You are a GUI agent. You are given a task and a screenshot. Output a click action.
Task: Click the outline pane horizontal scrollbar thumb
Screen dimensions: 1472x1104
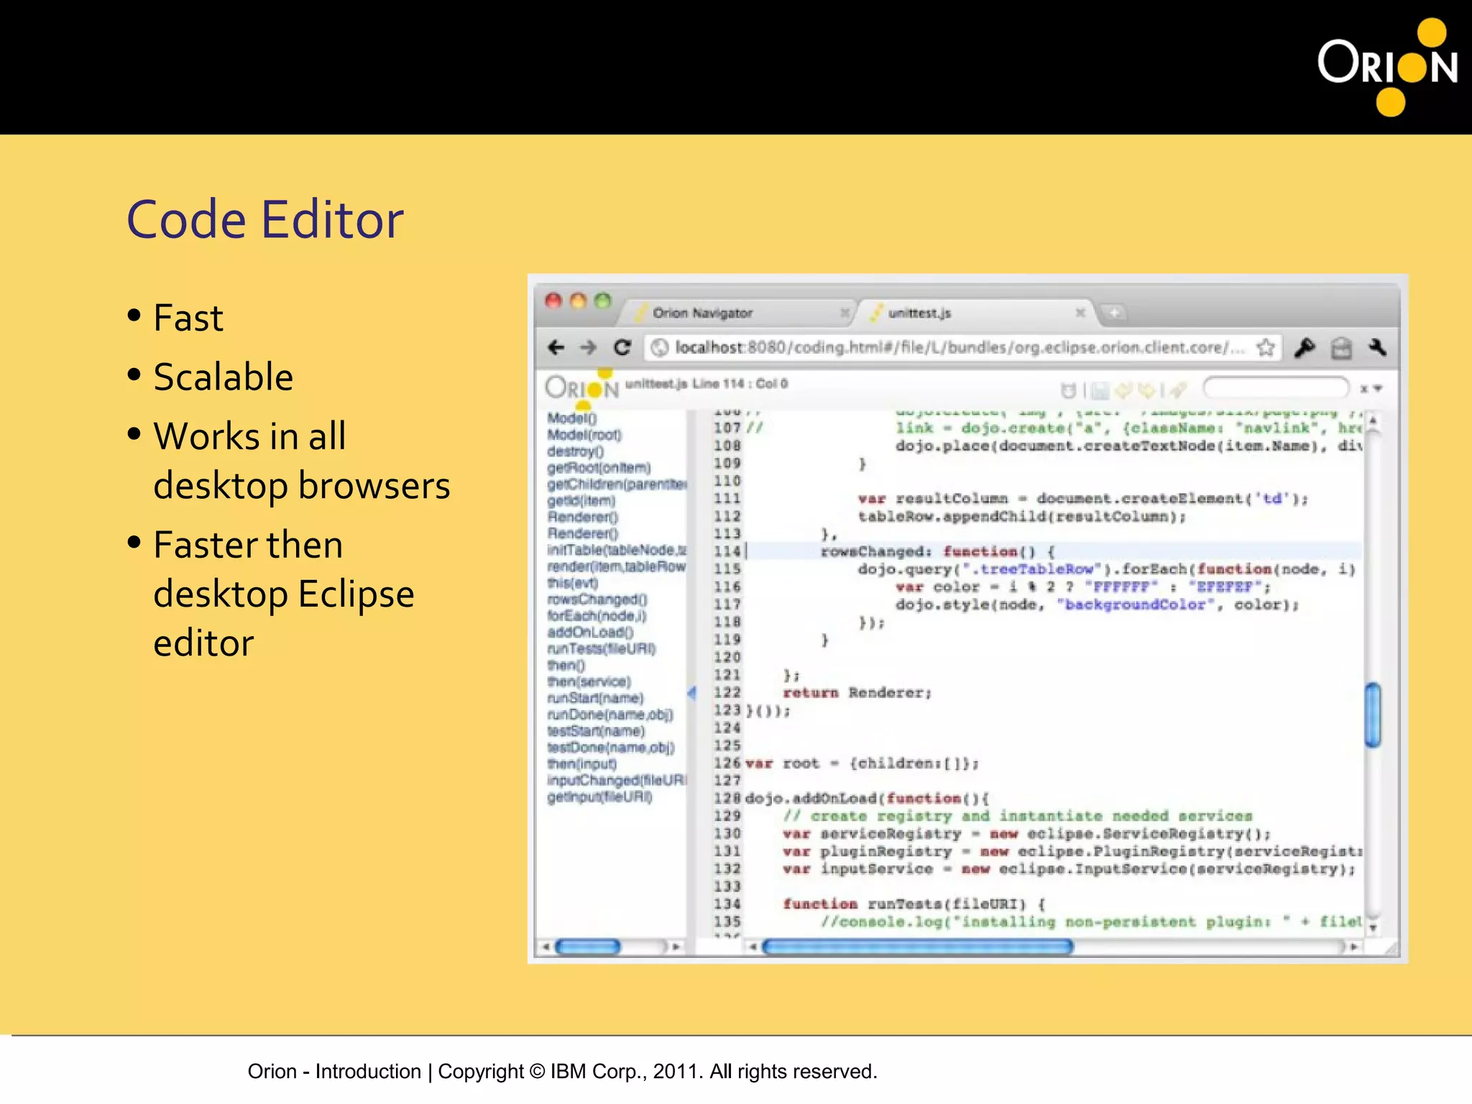pyautogui.click(x=588, y=947)
